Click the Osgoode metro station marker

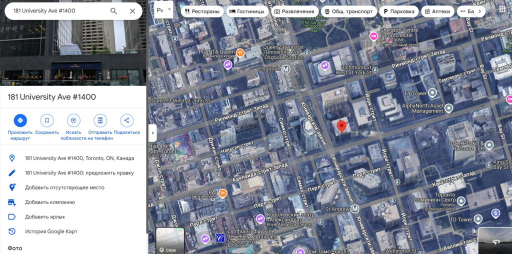[x=286, y=69]
